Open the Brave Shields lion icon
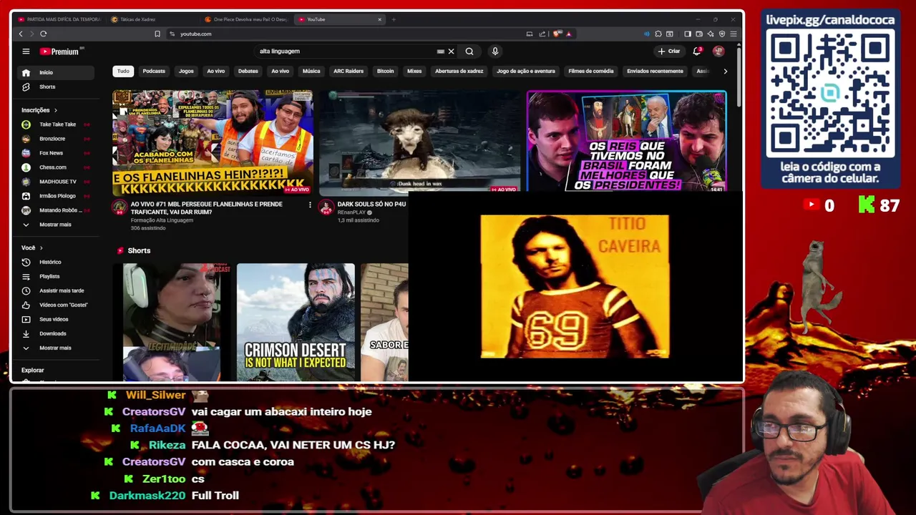Screen dimensions: 916x515 558,34
